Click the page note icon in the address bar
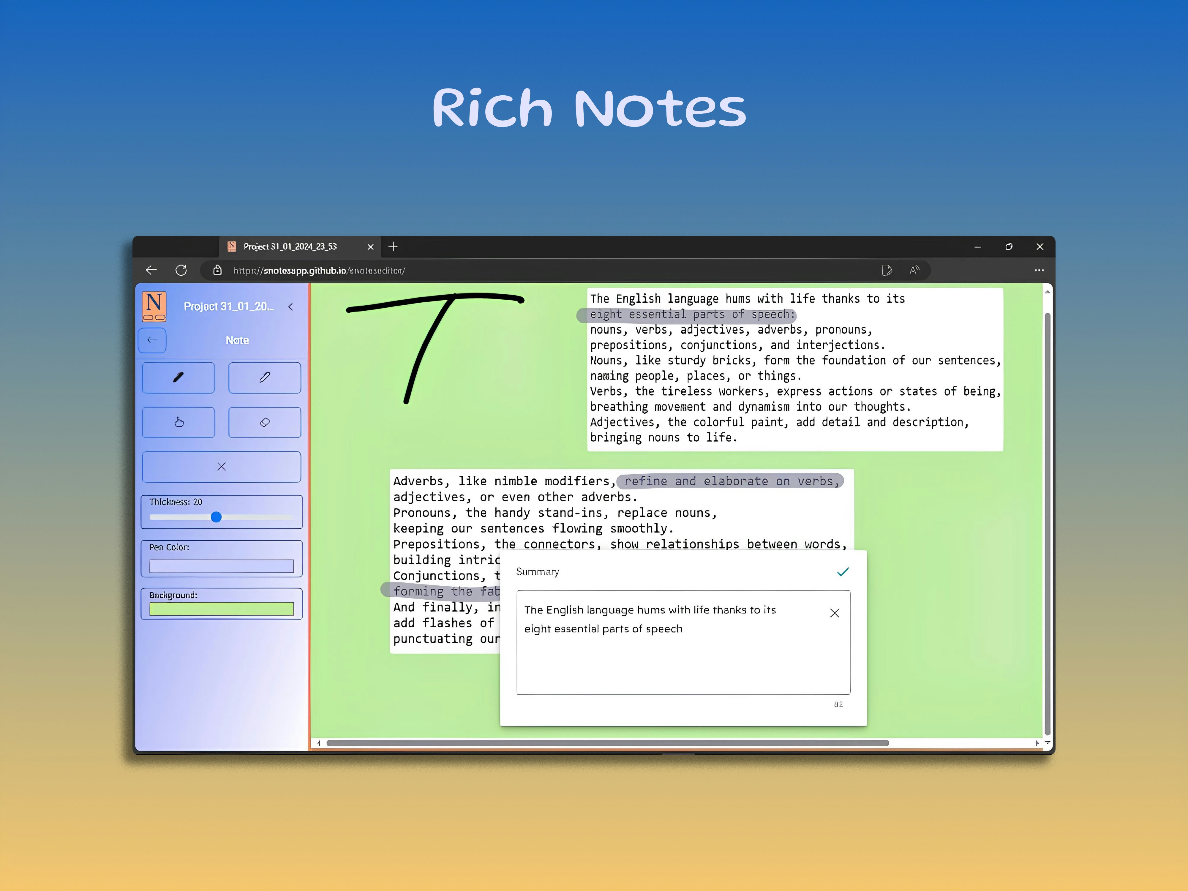1188x891 pixels. click(887, 270)
